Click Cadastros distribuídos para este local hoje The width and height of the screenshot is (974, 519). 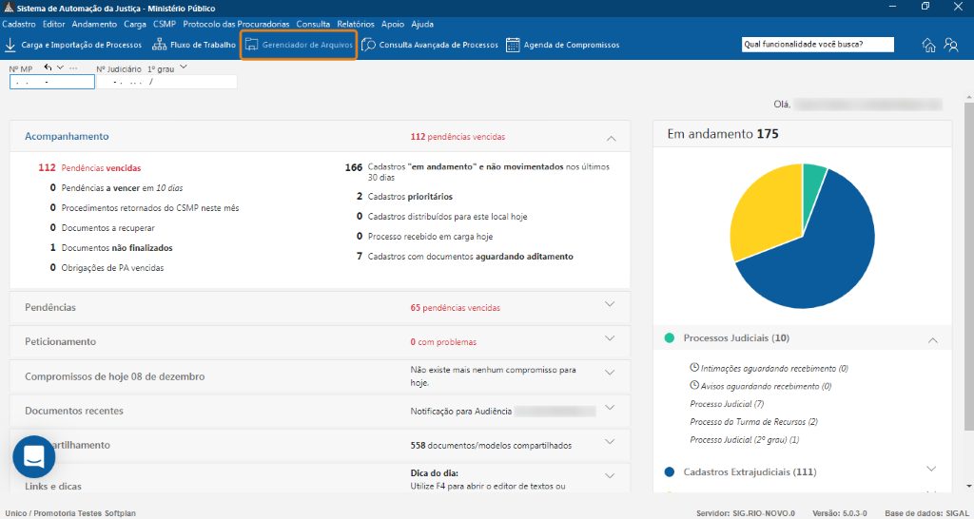441,217
